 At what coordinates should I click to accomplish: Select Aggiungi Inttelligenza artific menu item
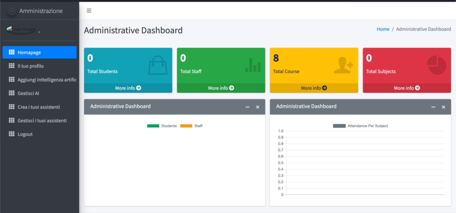[x=40, y=80]
